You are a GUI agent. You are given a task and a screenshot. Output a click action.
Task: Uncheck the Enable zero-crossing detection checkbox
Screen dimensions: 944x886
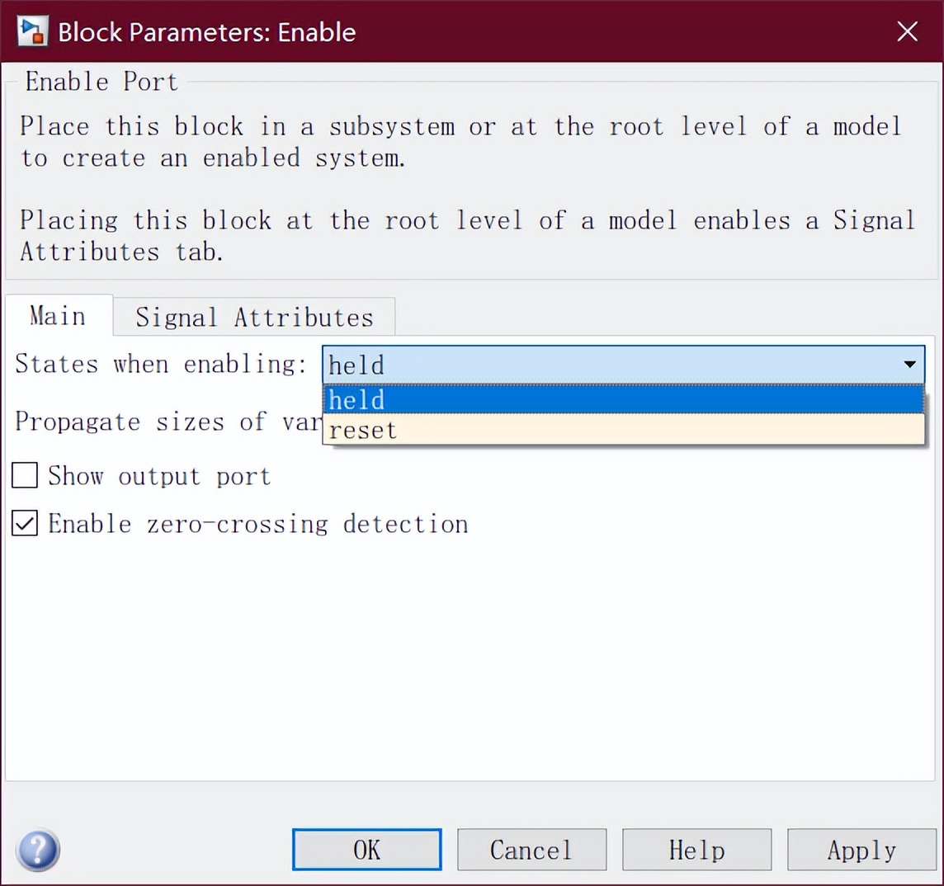25,524
